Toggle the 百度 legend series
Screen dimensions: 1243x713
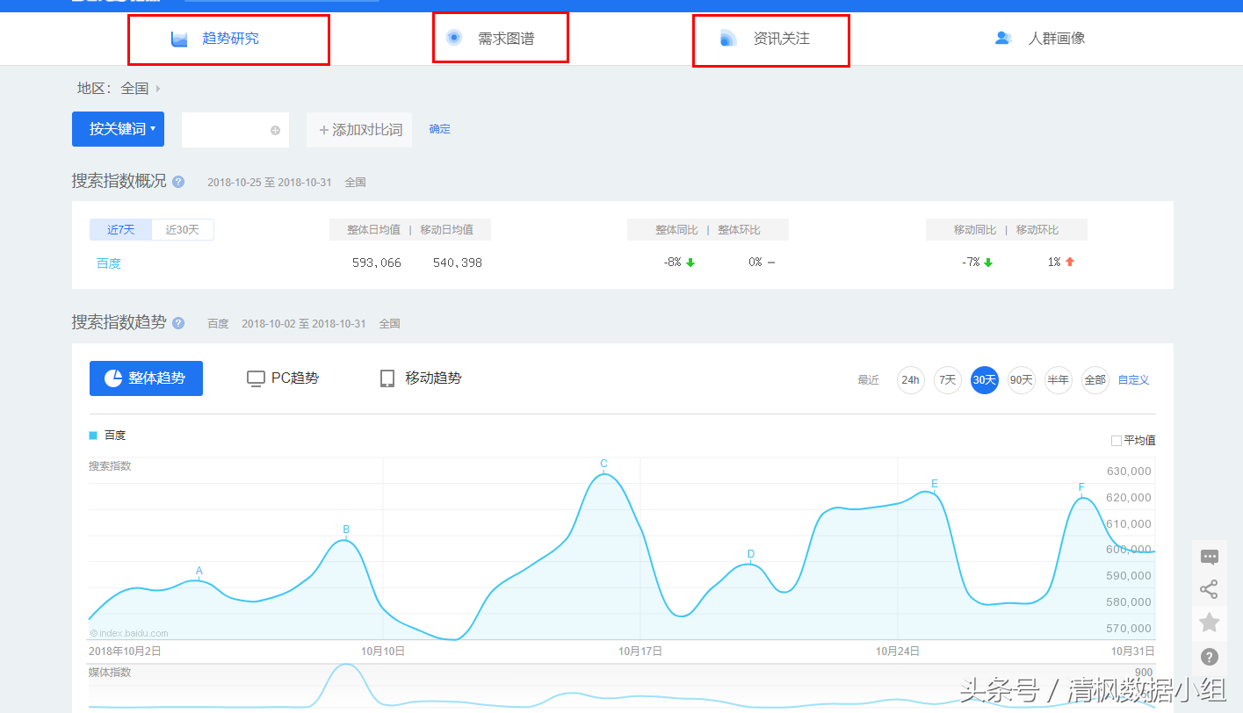(x=108, y=436)
